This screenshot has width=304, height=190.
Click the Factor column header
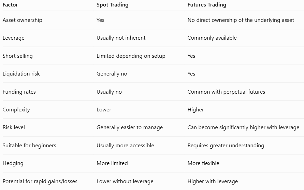coord(10,5)
